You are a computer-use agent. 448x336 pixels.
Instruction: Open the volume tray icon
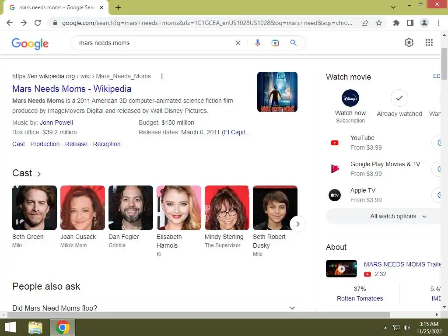[407, 327]
